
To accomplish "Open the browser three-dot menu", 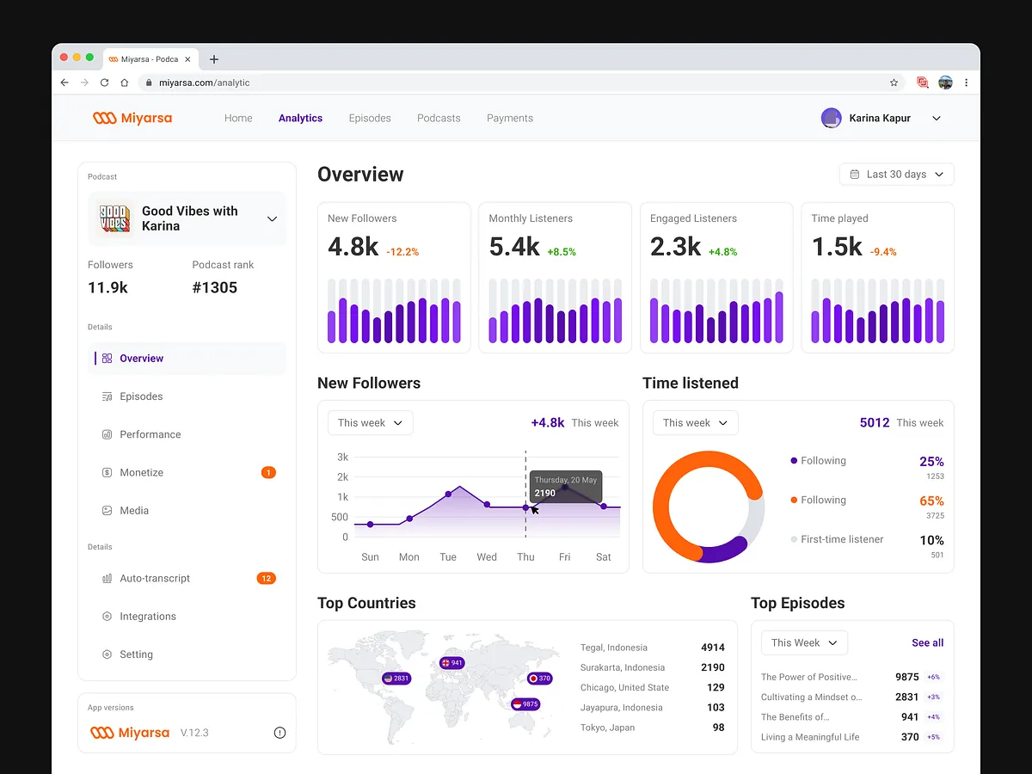I will coord(967,83).
